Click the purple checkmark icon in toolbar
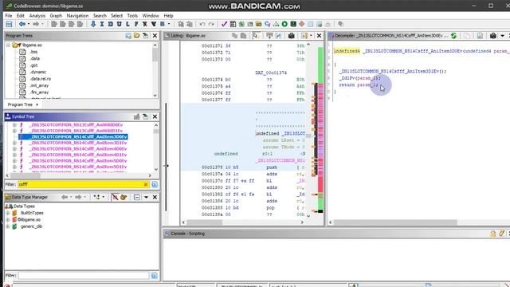The height and width of the screenshot is (287, 510). (x=224, y=24)
